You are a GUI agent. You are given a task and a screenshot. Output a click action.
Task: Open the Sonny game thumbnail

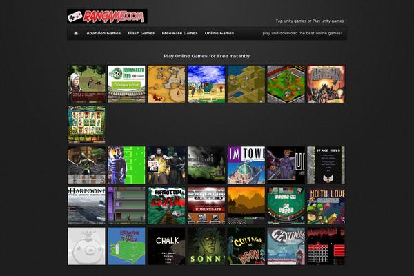tap(206, 246)
